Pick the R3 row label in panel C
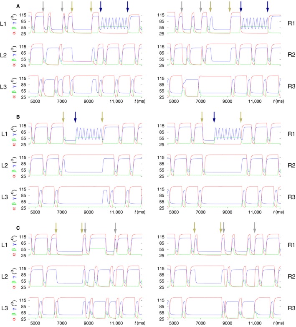Viewport: 296px width, 327px height. (x=291, y=308)
